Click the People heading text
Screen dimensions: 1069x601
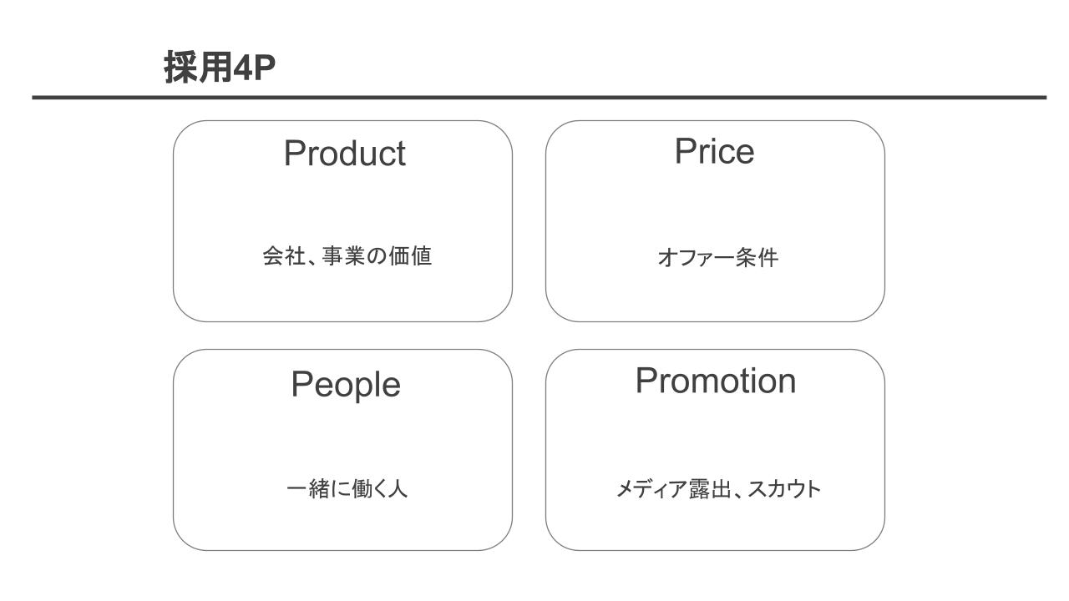click(345, 384)
